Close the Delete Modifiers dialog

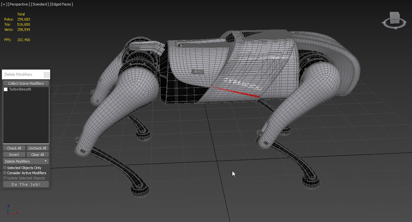click(47, 74)
